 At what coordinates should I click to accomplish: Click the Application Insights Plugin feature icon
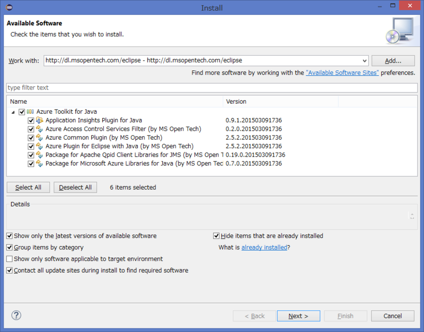(39, 120)
